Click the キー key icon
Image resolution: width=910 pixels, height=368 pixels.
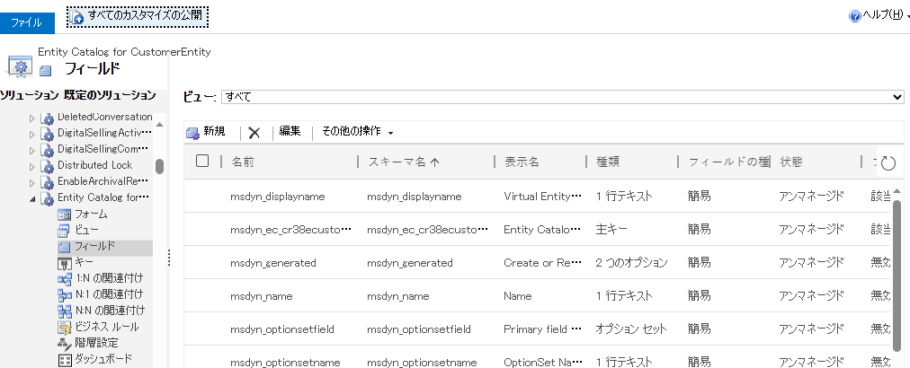64,264
